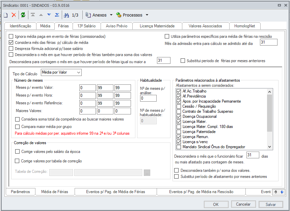
Task: Open the Aviso Prévio tab
Action: click(x=116, y=26)
